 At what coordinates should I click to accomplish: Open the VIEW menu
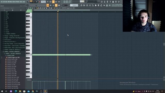pyautogui.click(x=14, y=2)
